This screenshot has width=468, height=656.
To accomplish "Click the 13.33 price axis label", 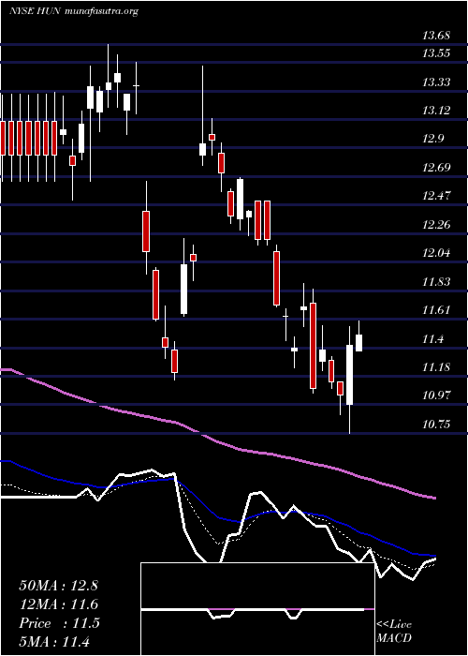I will click(x=436, y=82).
